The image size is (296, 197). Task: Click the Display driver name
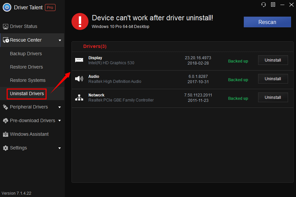click(95, 58)
